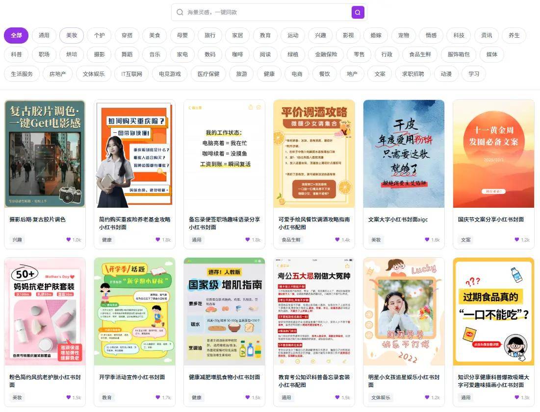
Task: Like the 摄影后期·复古胶片调色 template heart
Action: (69, 240)
